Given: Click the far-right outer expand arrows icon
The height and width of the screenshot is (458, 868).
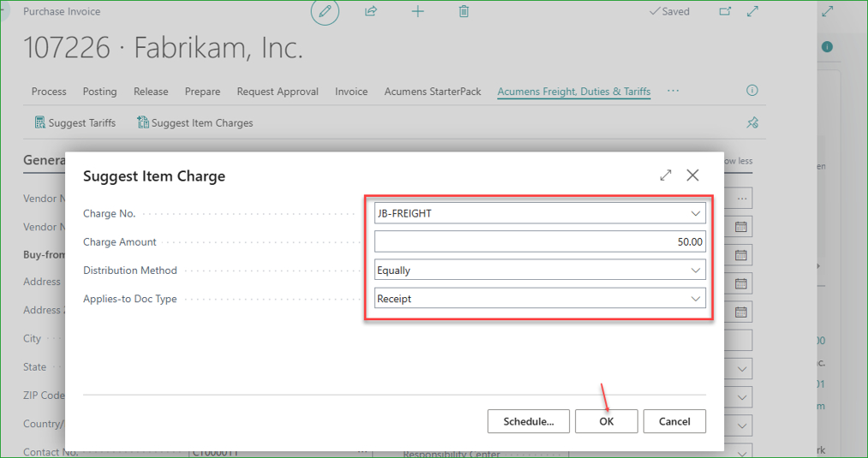Looking at the screenshot, I should point(828,11).
